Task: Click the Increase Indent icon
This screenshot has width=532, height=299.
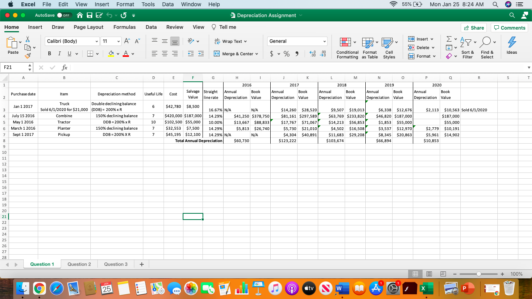Action: pyautogui.click(x=201, y=54)
